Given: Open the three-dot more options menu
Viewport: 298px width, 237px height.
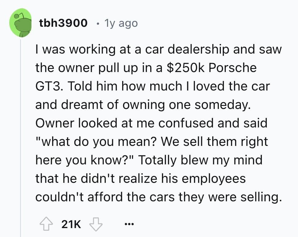Looking at the screenshot, I should pyautogui.click(x=129, y=224).
